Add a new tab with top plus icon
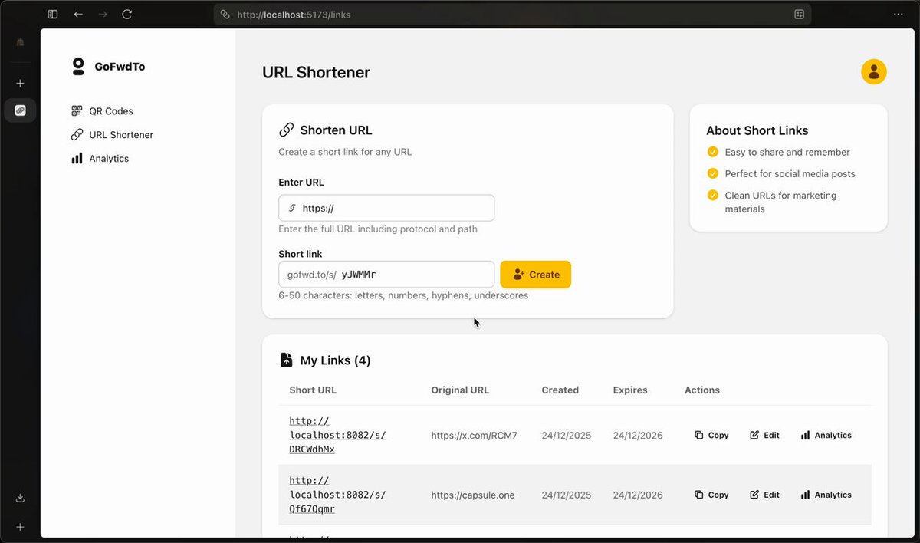This screenshot has width=920, height=543. 21,84
